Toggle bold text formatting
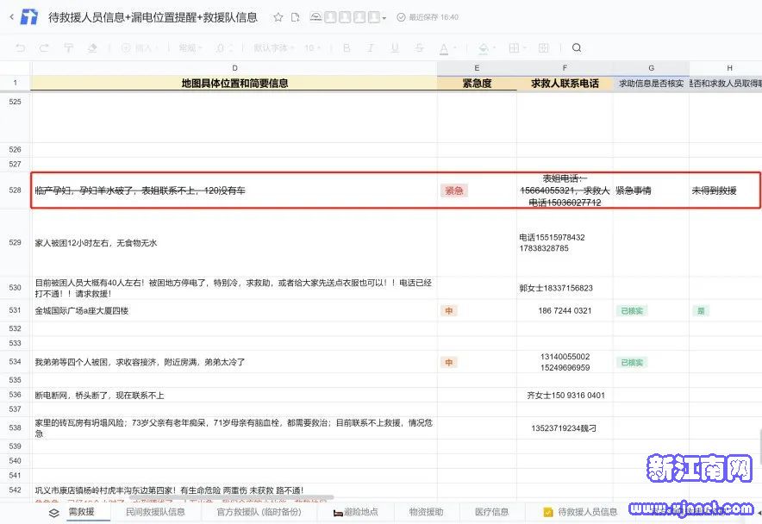This screenshot has width=762, height=524. 347,48
